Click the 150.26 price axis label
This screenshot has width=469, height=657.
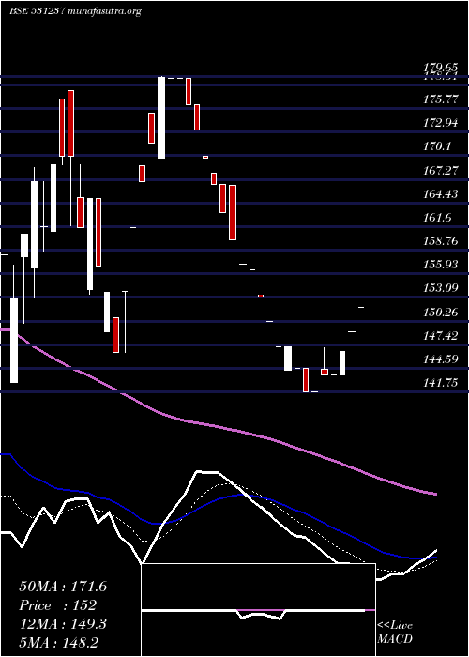point(441,313)
